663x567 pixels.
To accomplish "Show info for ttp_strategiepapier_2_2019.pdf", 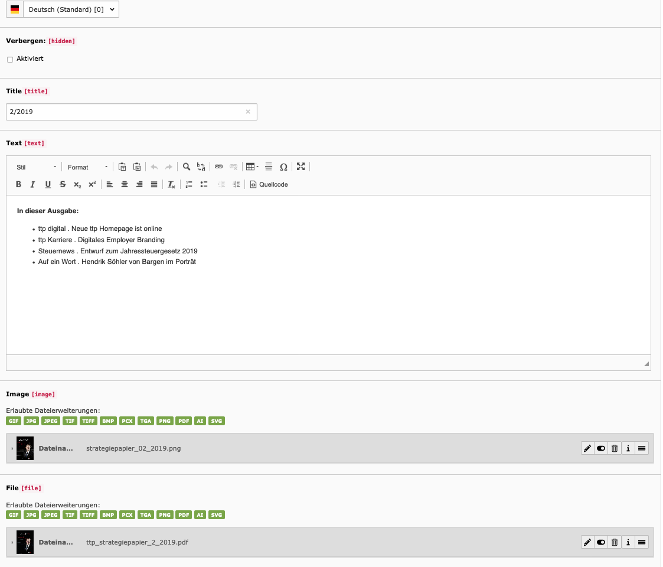I will [628, 542].
